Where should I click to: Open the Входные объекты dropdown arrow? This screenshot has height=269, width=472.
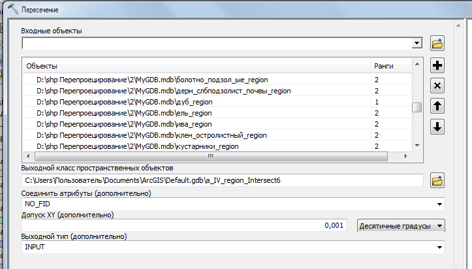(417, 43)
